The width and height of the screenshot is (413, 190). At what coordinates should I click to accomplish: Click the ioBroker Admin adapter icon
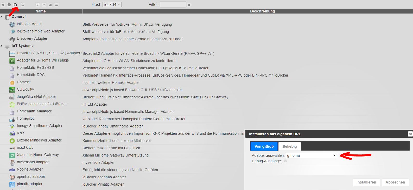point(12,24)
